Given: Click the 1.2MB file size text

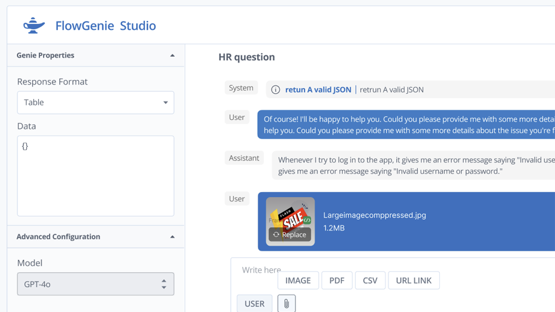Looking at the screenshot, I should [334, 228].
